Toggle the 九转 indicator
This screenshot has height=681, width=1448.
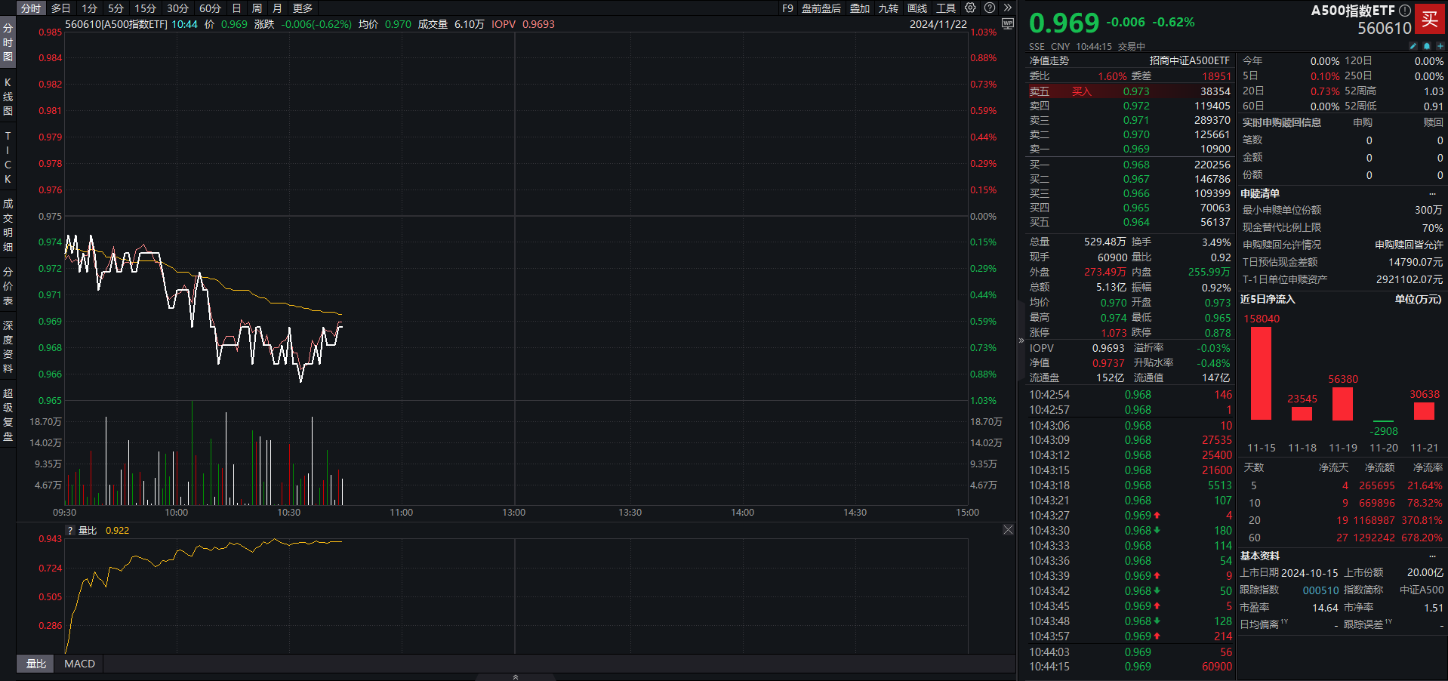click(889, 8)
